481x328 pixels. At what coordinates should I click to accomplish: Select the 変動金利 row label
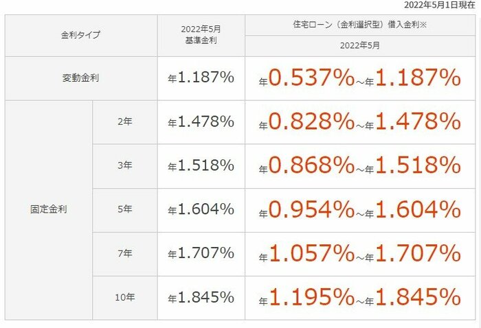[x=80, y=78]
